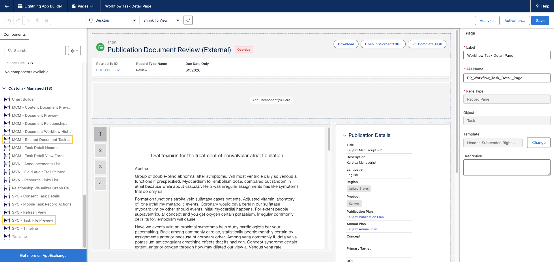Click the SPC - Timeline component icon
This screenshot has height=262, width=554.
(7, 229)
